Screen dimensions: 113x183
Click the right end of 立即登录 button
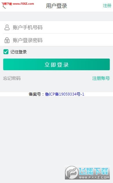(105, 65)
